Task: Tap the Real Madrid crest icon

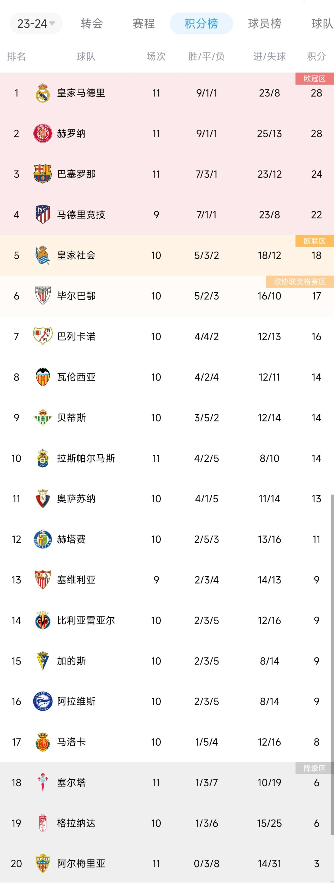Action: pyautogui.click(x=43, y=93)
